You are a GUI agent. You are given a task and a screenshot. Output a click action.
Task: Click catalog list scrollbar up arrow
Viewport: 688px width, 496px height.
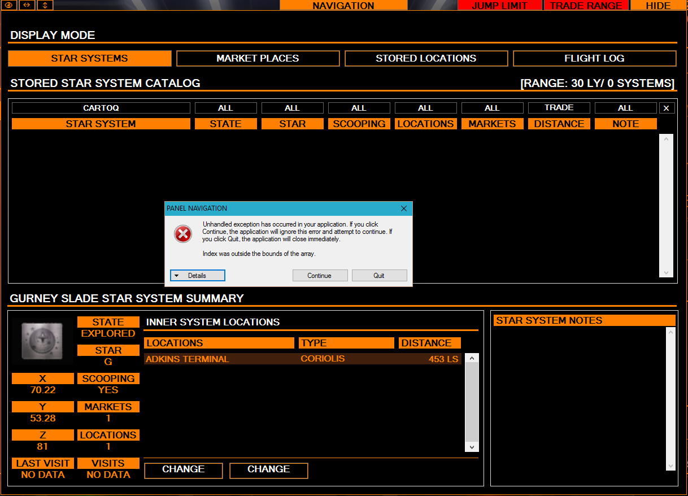click(x=666, y=138)
